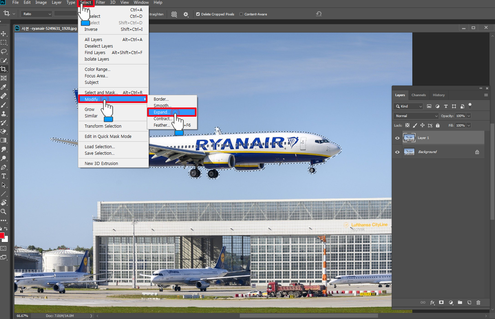Click the Layer 1 thumbnail
The height and width of the screenshot is (319, 495).
pyautogui.click(x=409, y=138)
